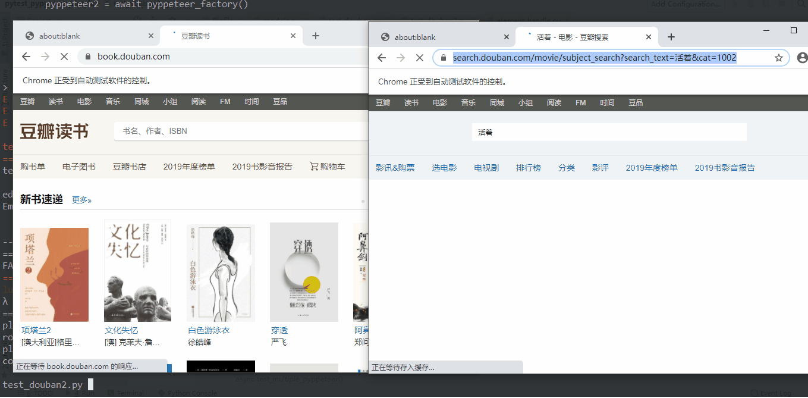This screenshot has width=808, height=398.
Task: Open 豆瓣书店 menu link
Action: pyautogui.click(x=130, y=167)
